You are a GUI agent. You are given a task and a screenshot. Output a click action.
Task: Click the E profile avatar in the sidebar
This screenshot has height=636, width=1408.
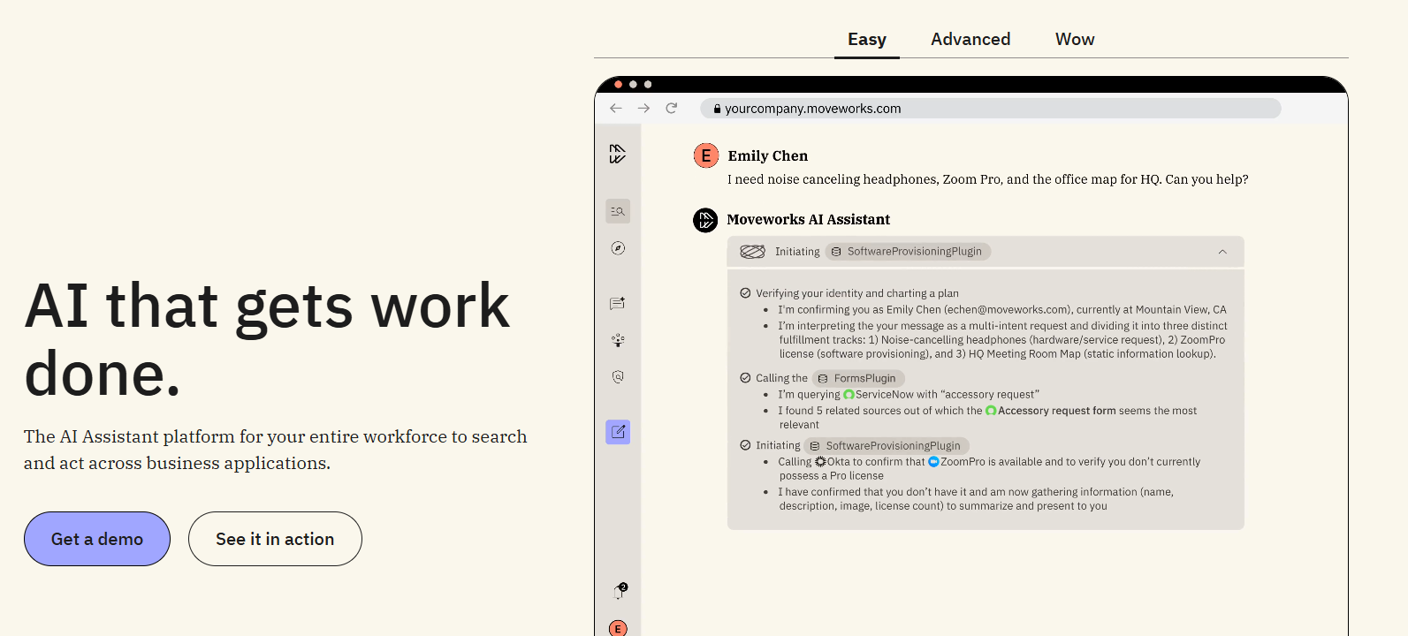coord(618,628)
